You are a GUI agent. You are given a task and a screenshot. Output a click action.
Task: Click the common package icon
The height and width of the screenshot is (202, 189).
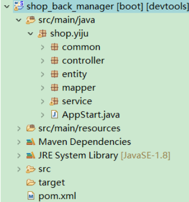point(55,47)
